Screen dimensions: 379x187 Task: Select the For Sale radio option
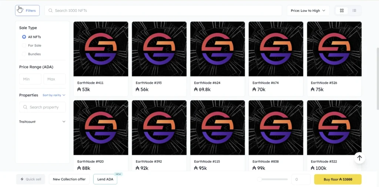coord(24,45)
